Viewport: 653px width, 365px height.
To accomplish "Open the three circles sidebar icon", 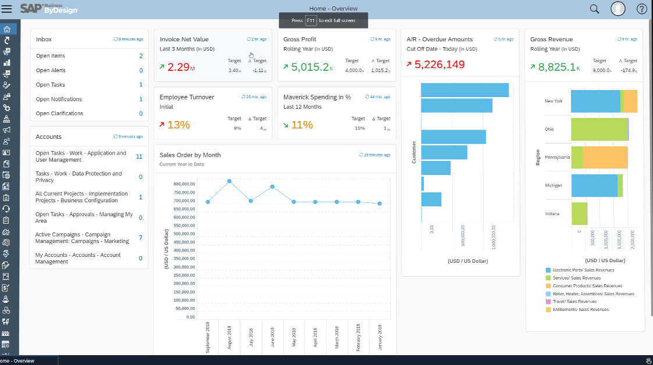I will [6, 310].
